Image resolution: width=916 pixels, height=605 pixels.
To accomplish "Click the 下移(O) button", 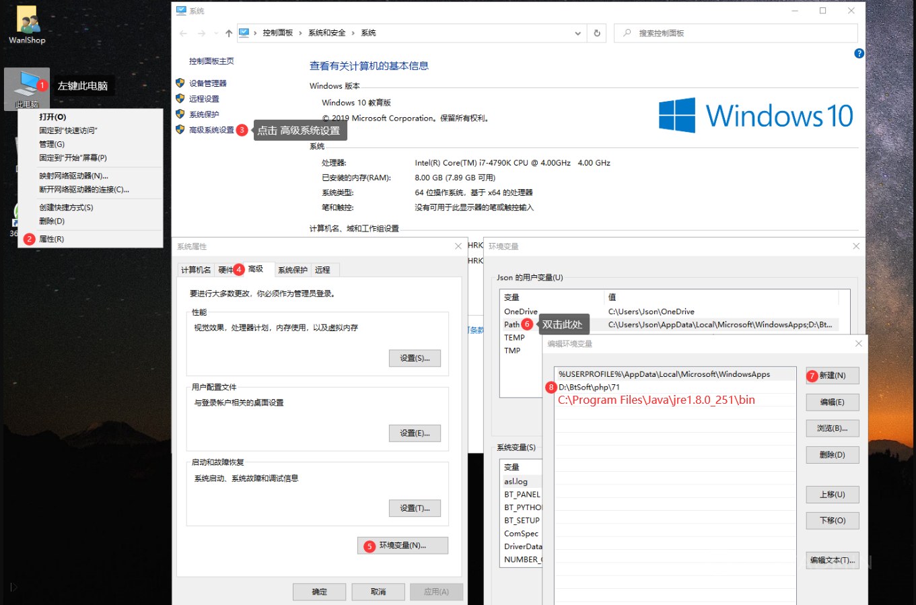I will click(x=833, y=520).
